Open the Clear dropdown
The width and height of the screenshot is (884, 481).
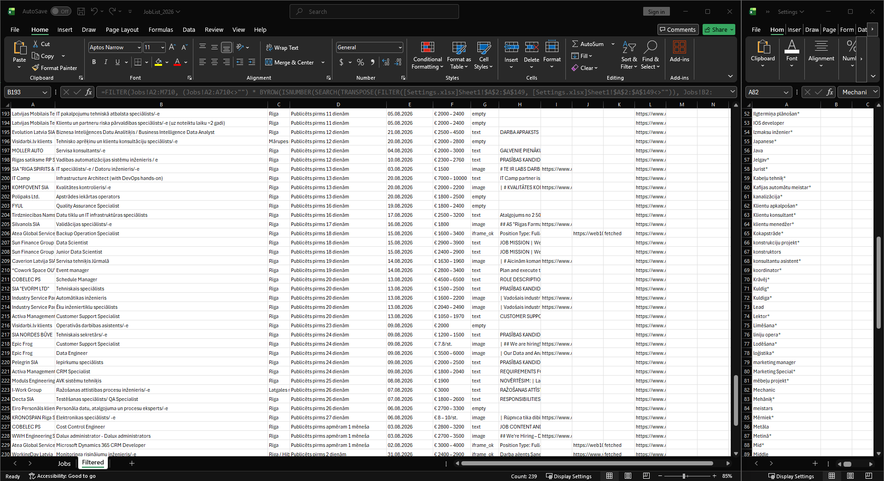coord(585,68)
